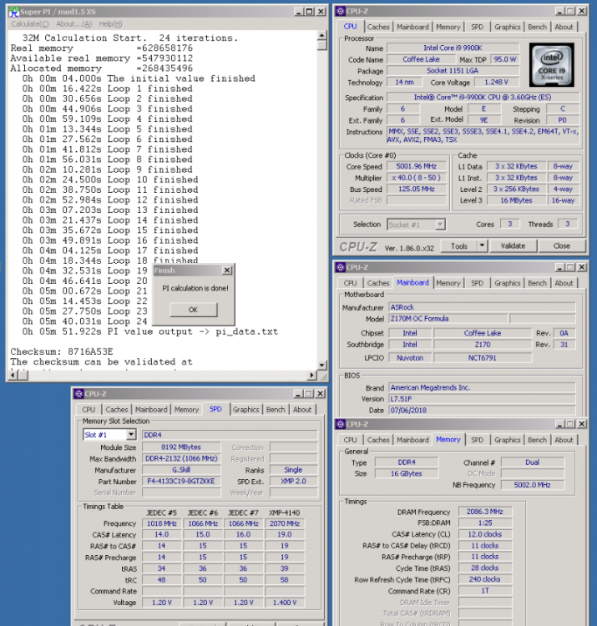Viewport: 597px width, 626px height.
Task: Open Memory tab in Mainboard CPU-Z window
Action: pyautogui.click(x=448, y=283)
